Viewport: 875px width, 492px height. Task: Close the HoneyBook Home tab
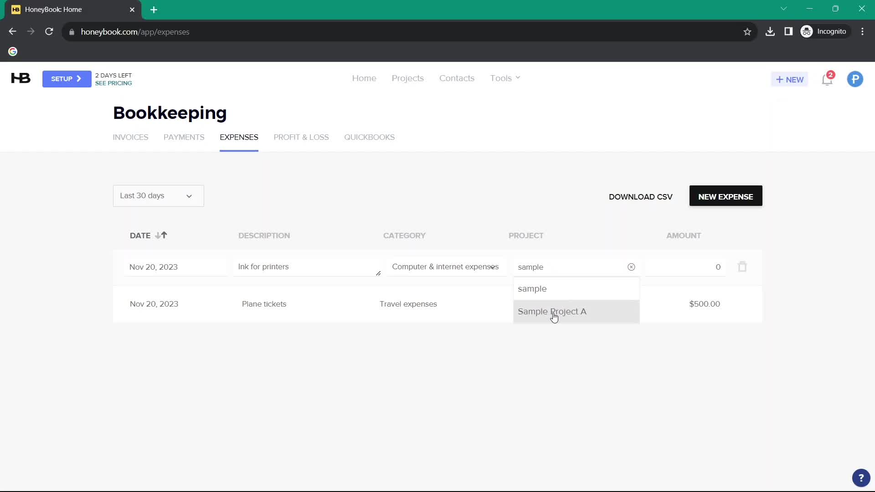pos(132,10)
